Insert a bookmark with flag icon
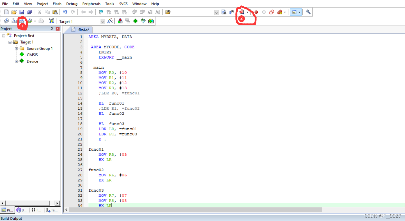The width and height of the screenshot is (405, 221). click(x=101, y=12)
